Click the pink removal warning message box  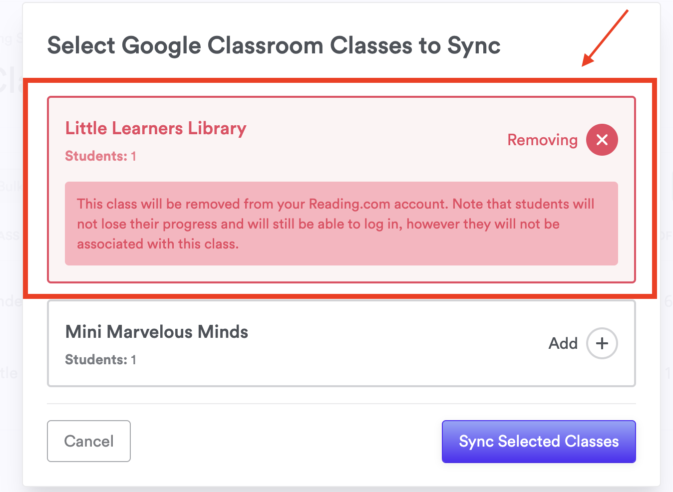pos(341,224)
